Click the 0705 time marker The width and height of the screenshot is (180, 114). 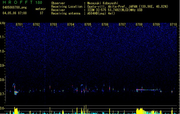[88, 25]
